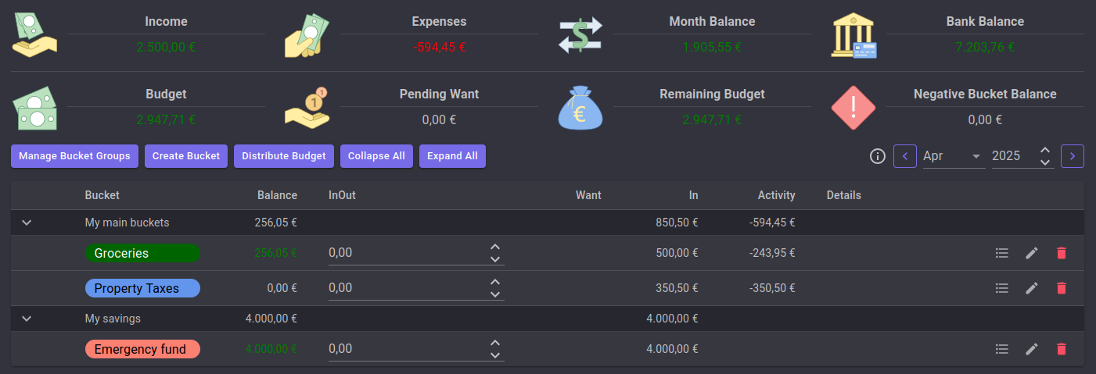Open transaction list for Groceries bucket
The height and width of the screenshot is (374, 1096).
point(1001,253)
